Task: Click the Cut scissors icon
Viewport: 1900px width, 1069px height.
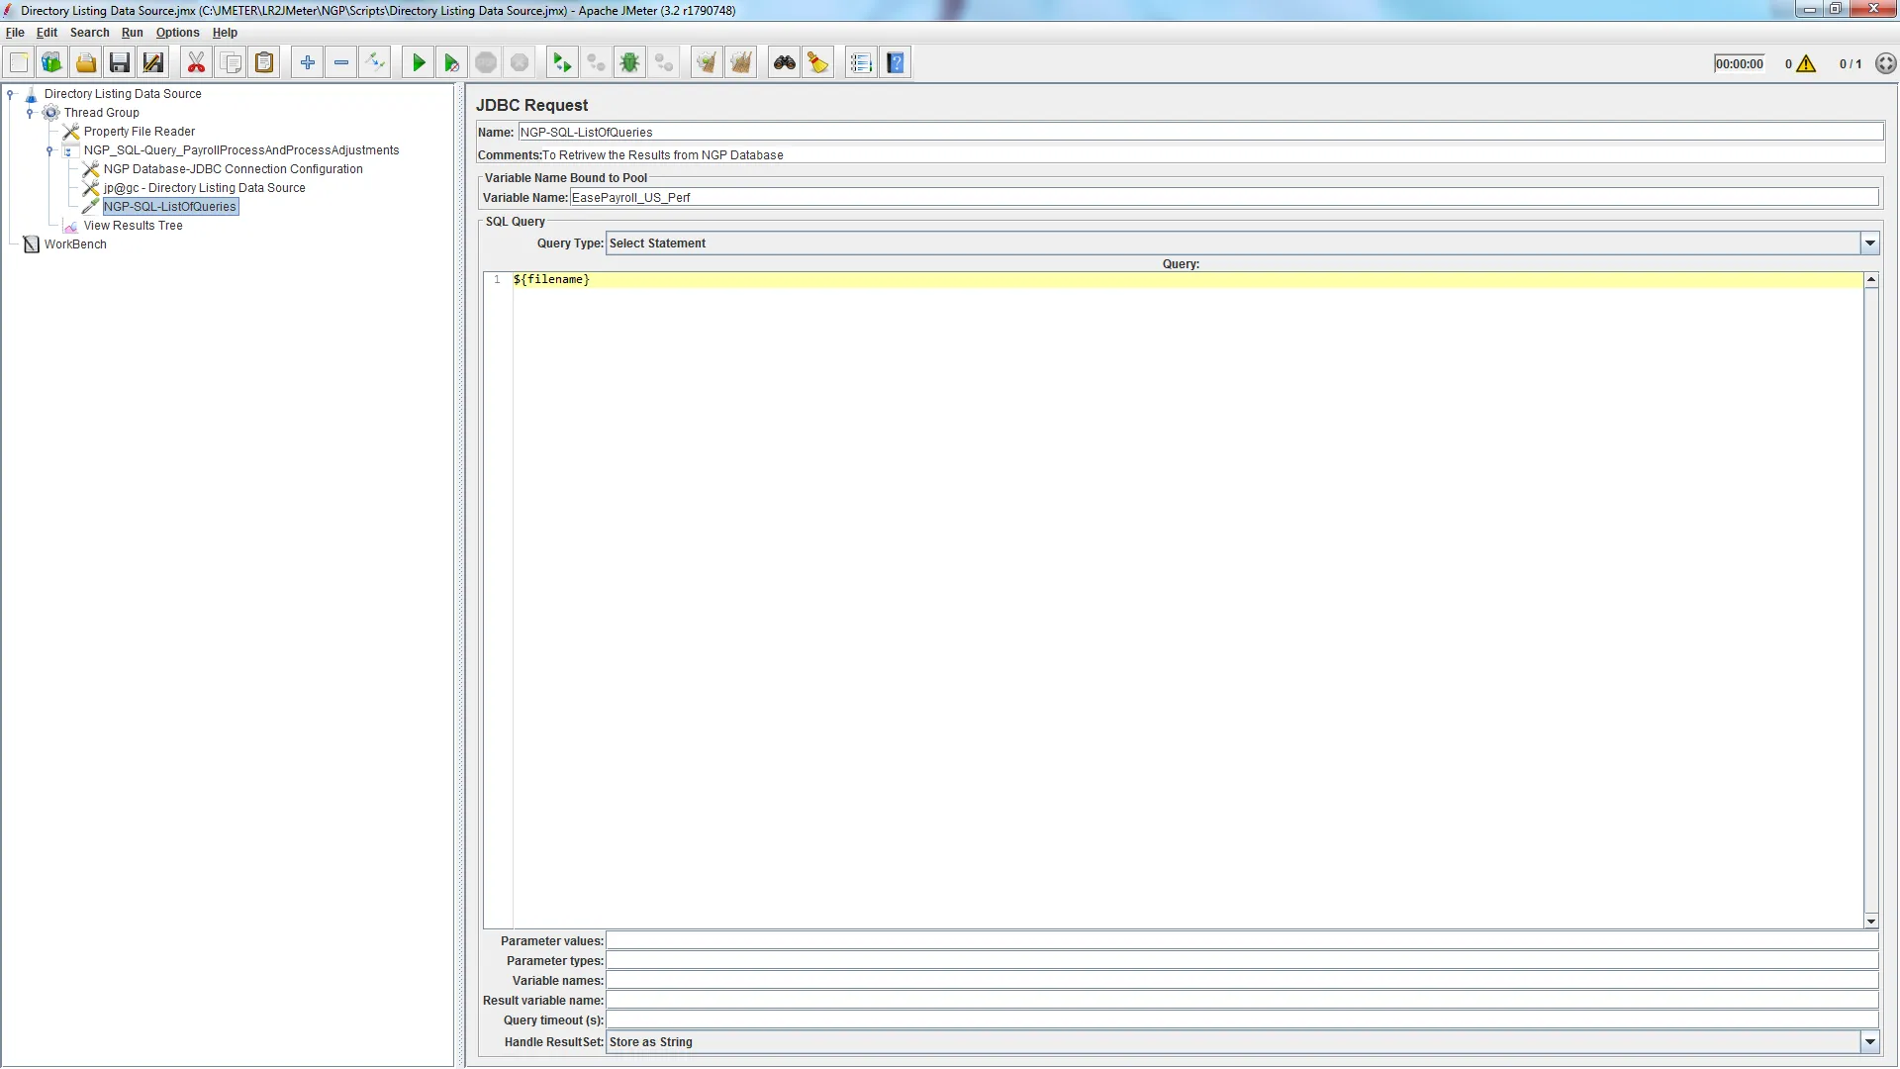Action: pyautogui.click(x=196, y=63)
